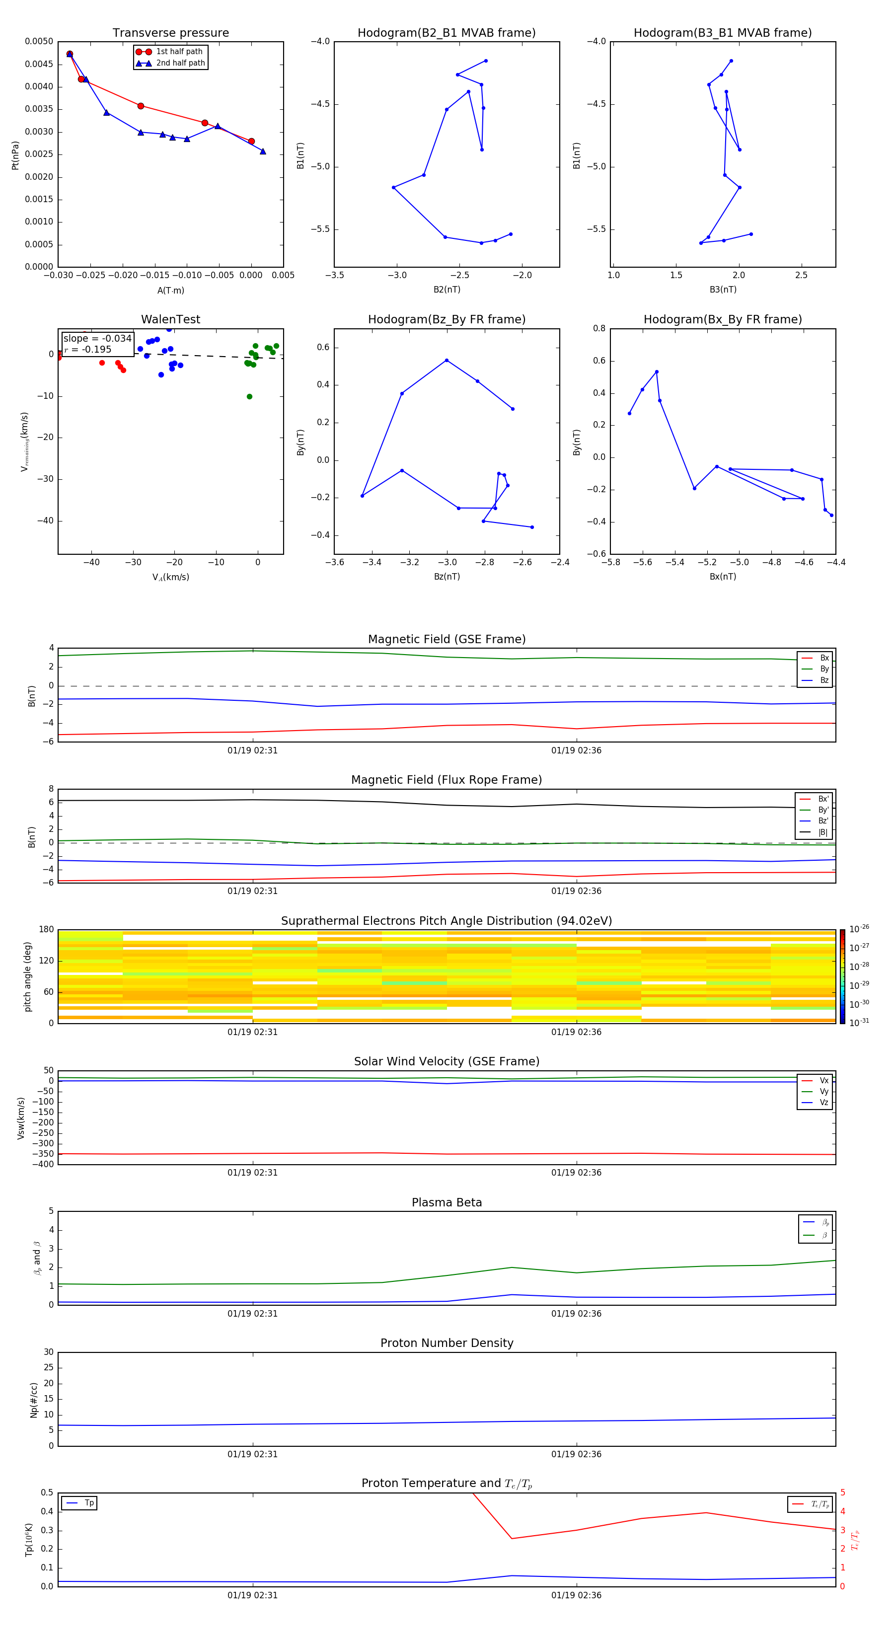Click the "Proton Temperature and Te/Tp" title
894x1639 pixels.
click(x=447, y=1484)
